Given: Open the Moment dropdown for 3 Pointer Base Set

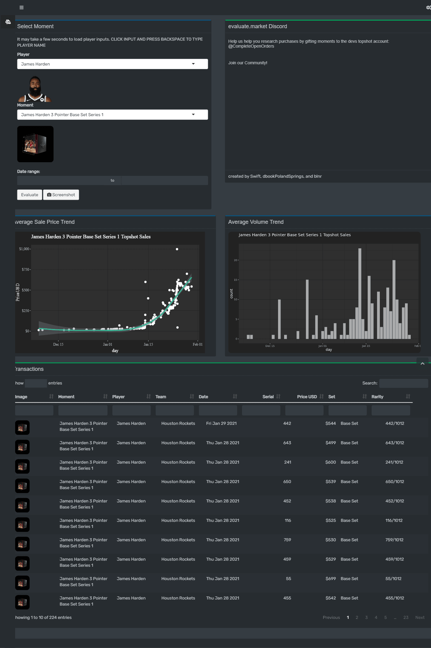Looking at the screenshot, I should 112,115.
